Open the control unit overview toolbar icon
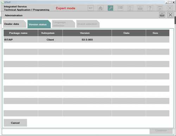This screenshot has height=136, width=176. [120, 8]
